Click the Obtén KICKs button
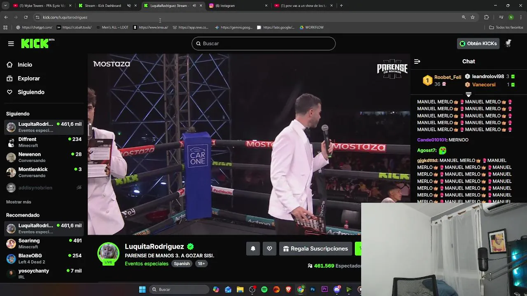Image resolution: width=527 pixels, height=296 pixels. [x=478, y=44]
